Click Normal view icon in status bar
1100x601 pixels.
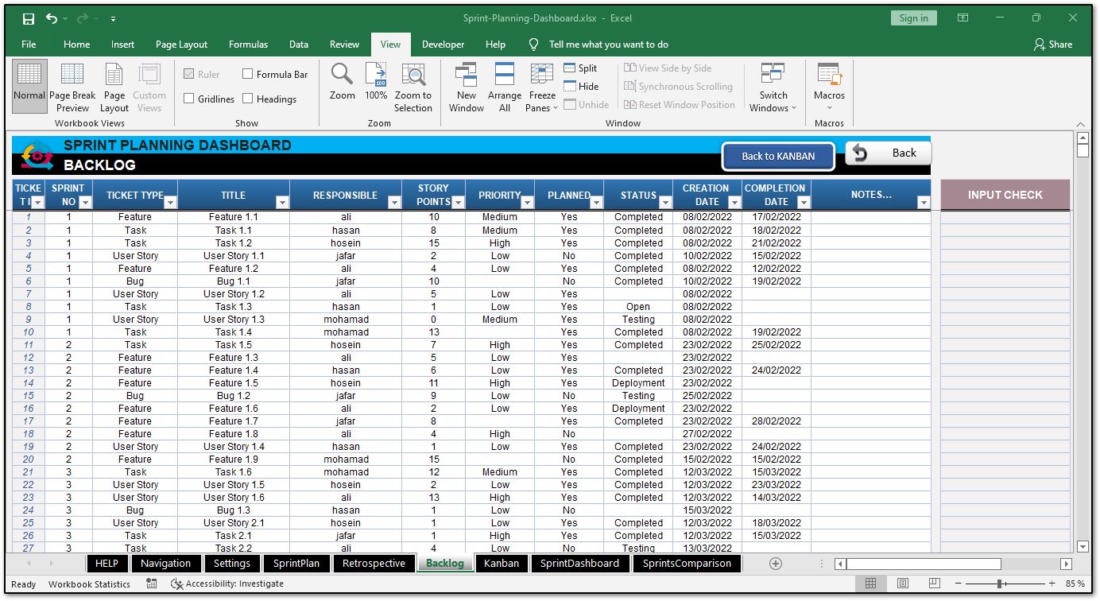[870, 584]
